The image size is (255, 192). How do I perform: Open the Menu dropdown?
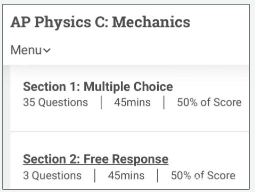(x=30, y=50)
